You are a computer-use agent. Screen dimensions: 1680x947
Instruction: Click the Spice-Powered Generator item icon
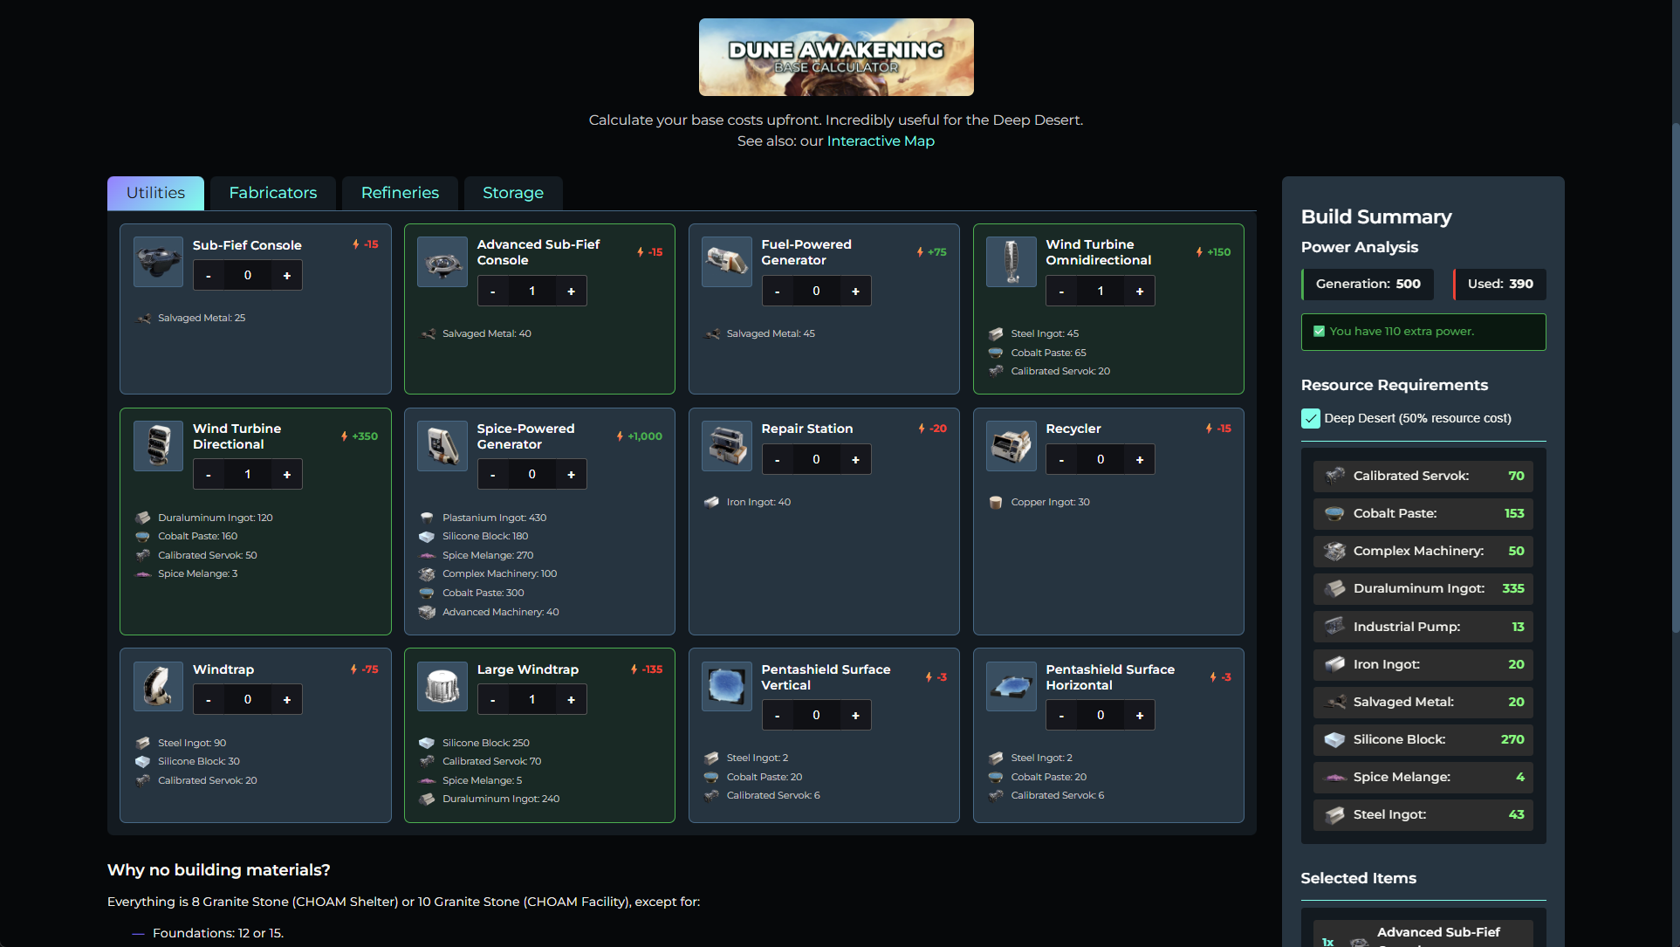[x=442, y=446]
